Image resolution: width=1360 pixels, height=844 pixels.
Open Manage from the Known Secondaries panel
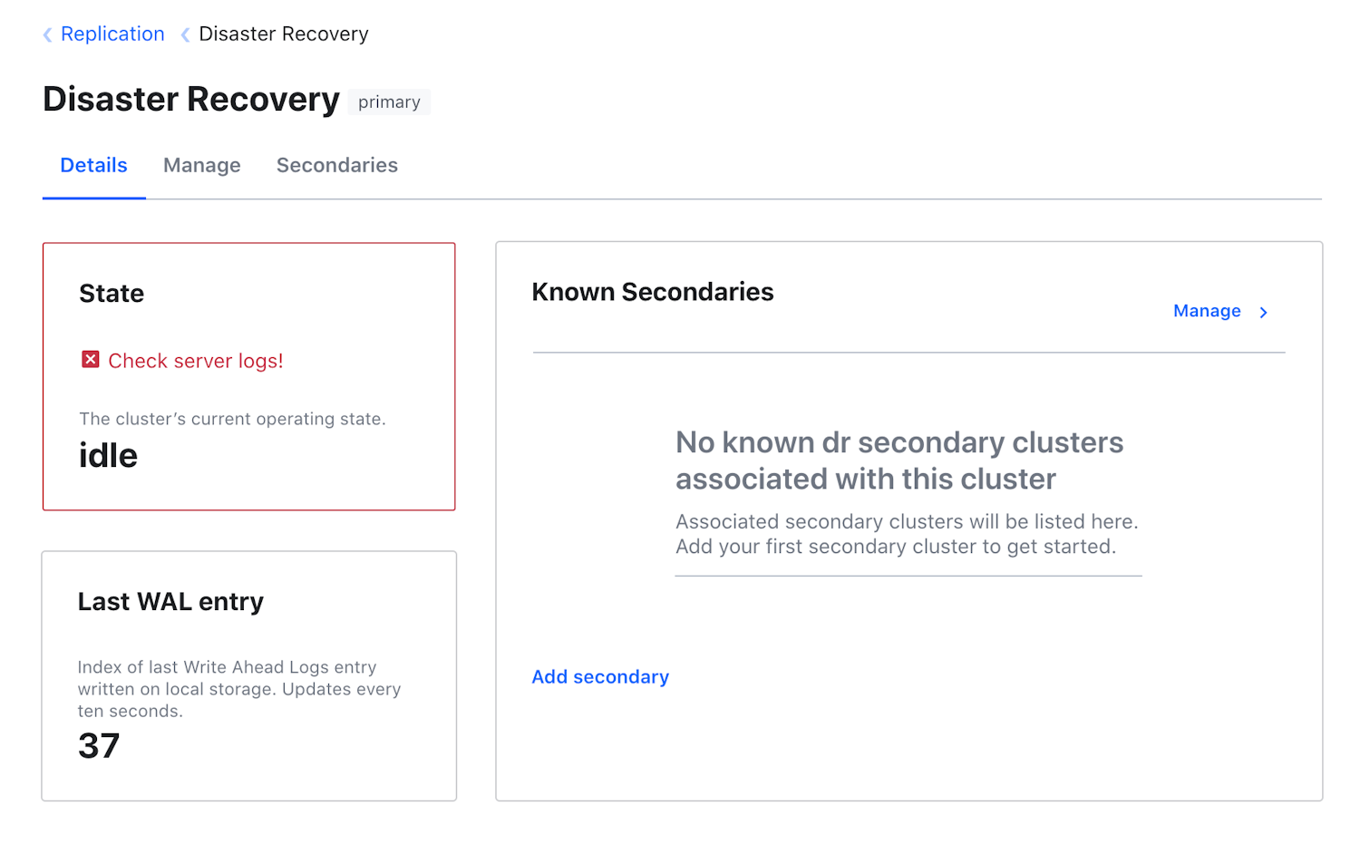[1207, 311]
